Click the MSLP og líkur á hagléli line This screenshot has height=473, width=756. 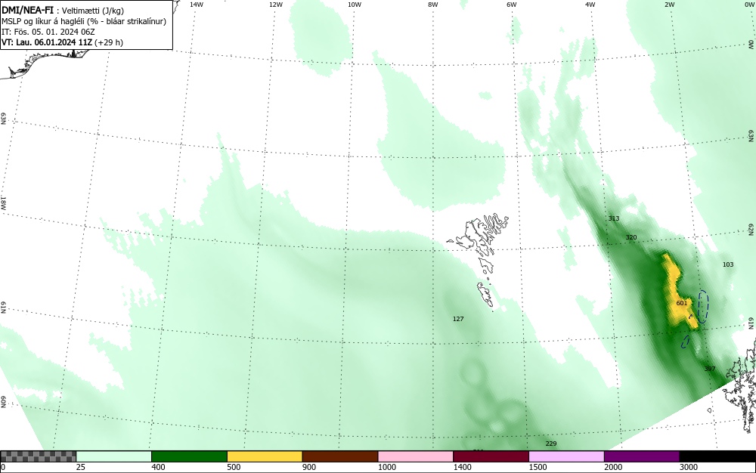(x=84, y=21)
